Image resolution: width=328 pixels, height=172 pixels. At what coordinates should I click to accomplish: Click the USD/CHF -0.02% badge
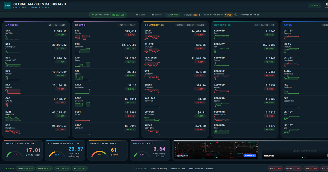point(270,75)
